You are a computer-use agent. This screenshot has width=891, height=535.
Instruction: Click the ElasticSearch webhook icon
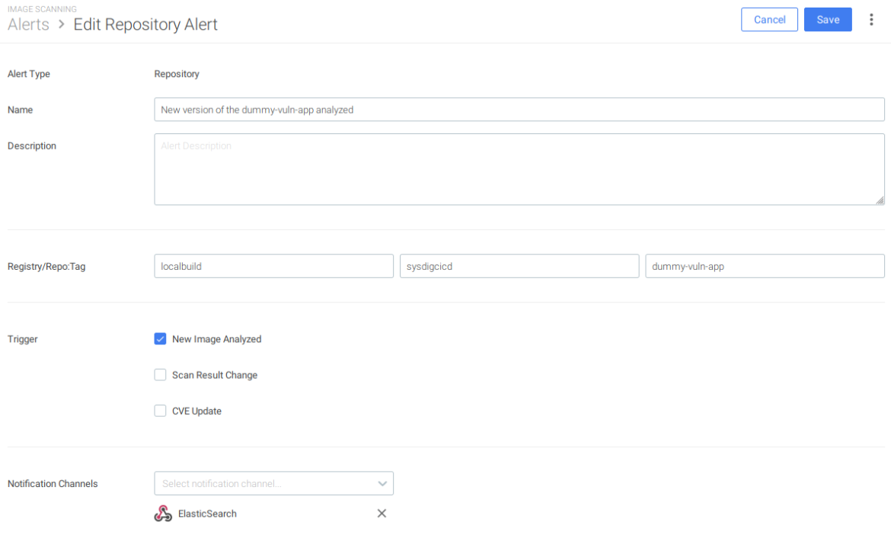coord(163,514)
